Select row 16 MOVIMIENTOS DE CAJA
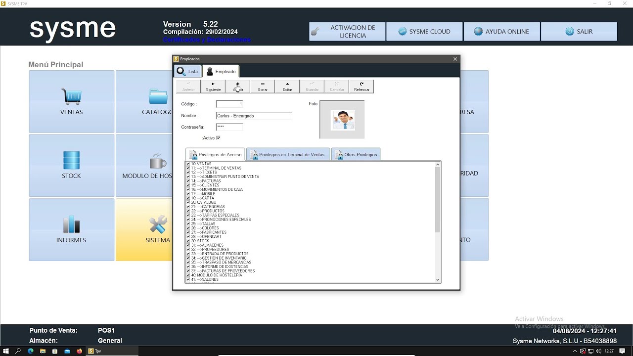 (217, 189)
